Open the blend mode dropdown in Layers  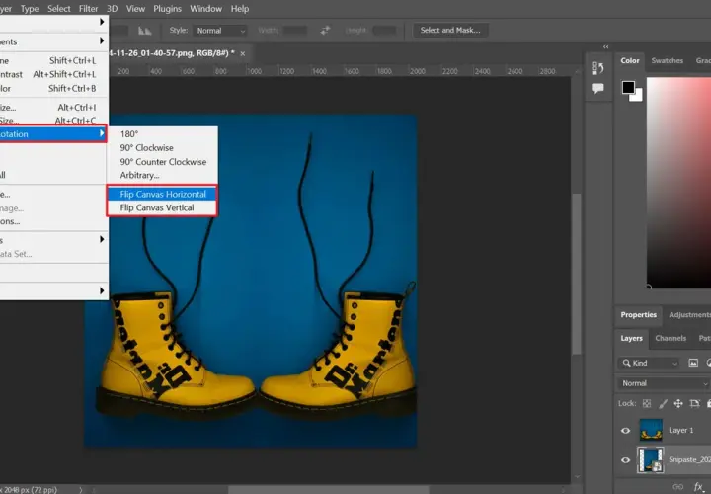[x=664, y=383]
